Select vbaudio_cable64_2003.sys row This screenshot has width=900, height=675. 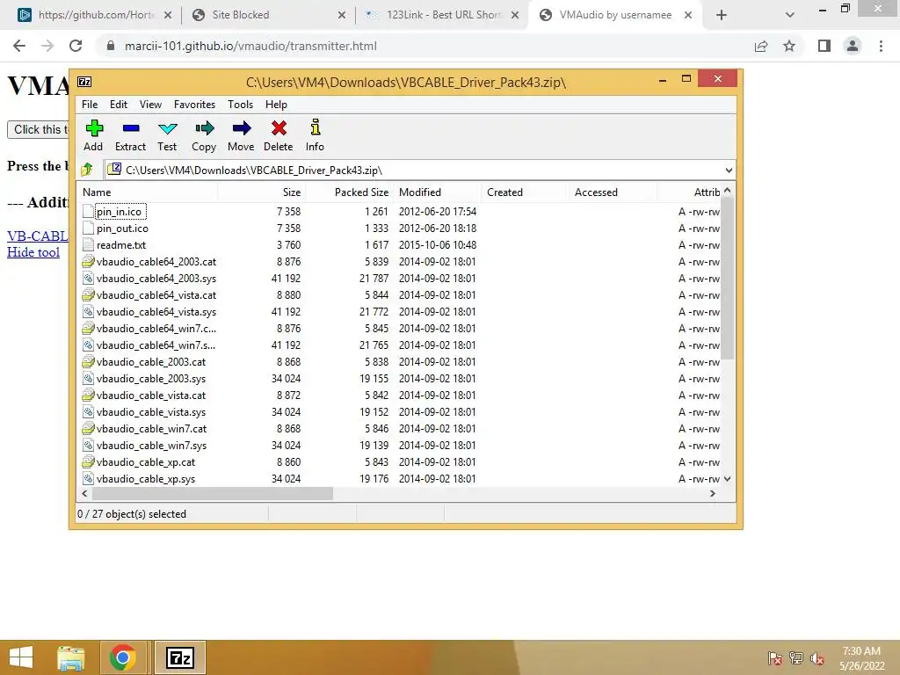[x=398, y=279]
